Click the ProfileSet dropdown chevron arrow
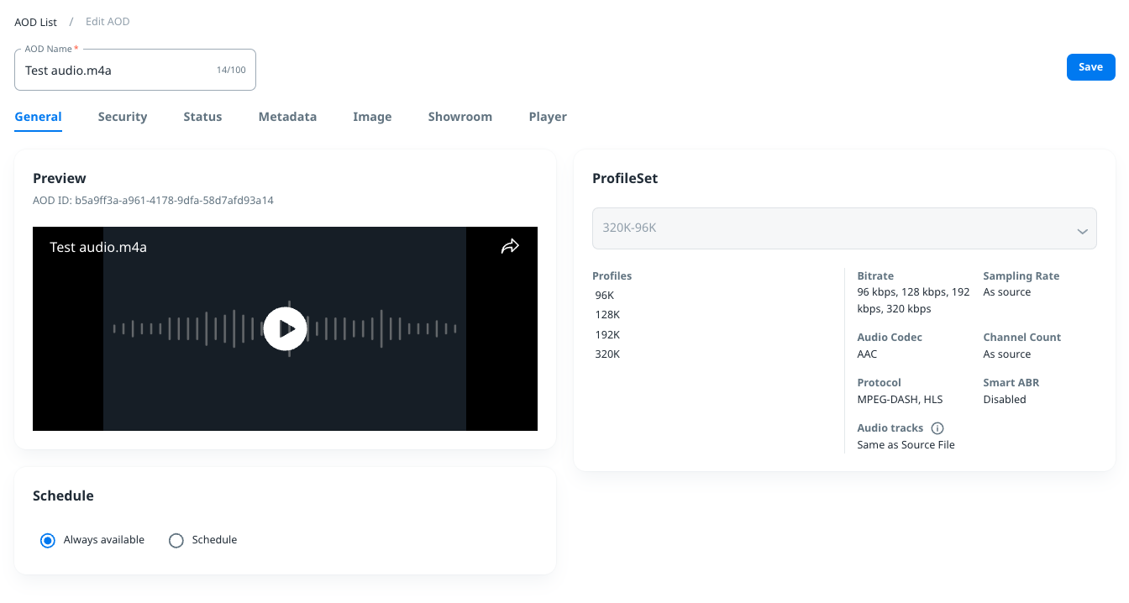This screenshot has height=603, width=1129. coord(1082,231)
